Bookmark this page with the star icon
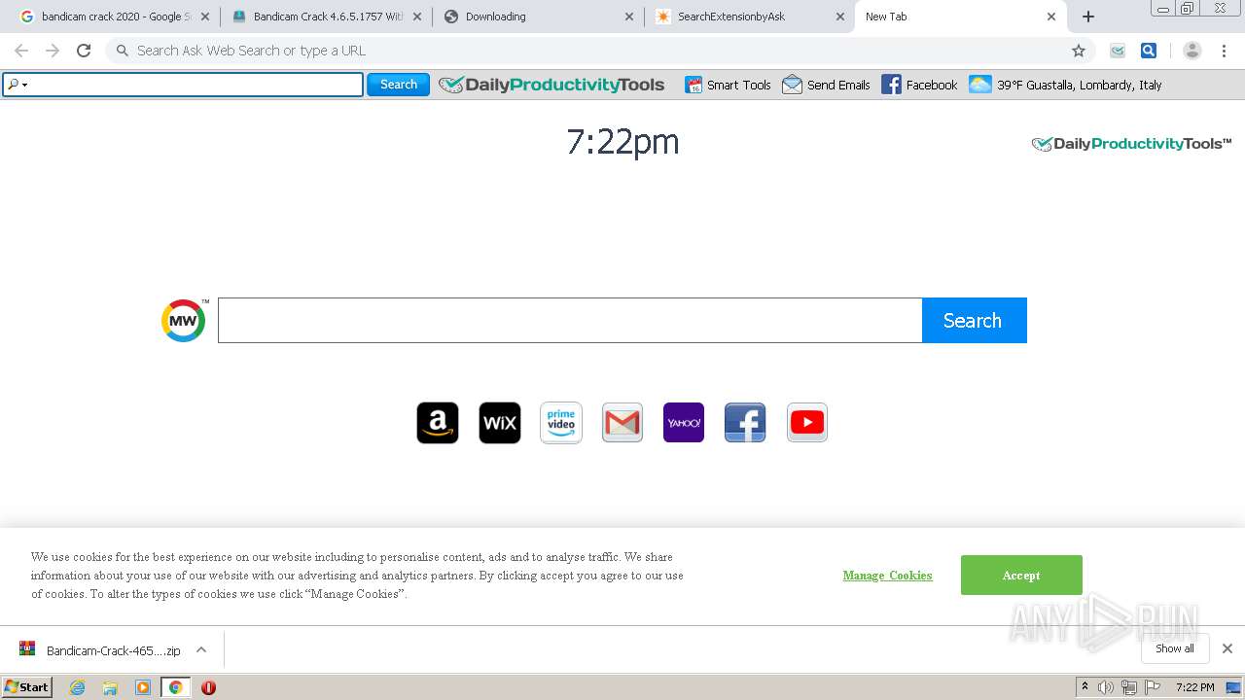Screen dimensions: 1245x700 coord(1078,51)
